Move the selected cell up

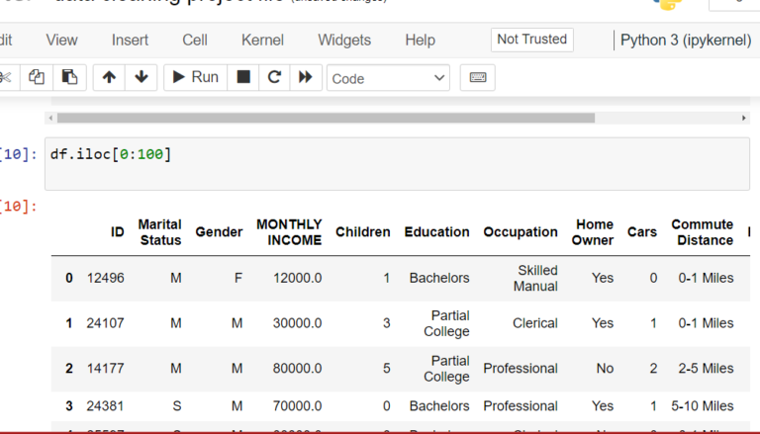109,77
